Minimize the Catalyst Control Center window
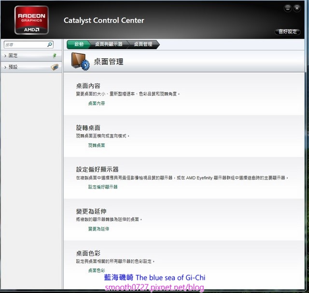Image resolution: width=309 pixels, height=293 pixels. (288, 8)
